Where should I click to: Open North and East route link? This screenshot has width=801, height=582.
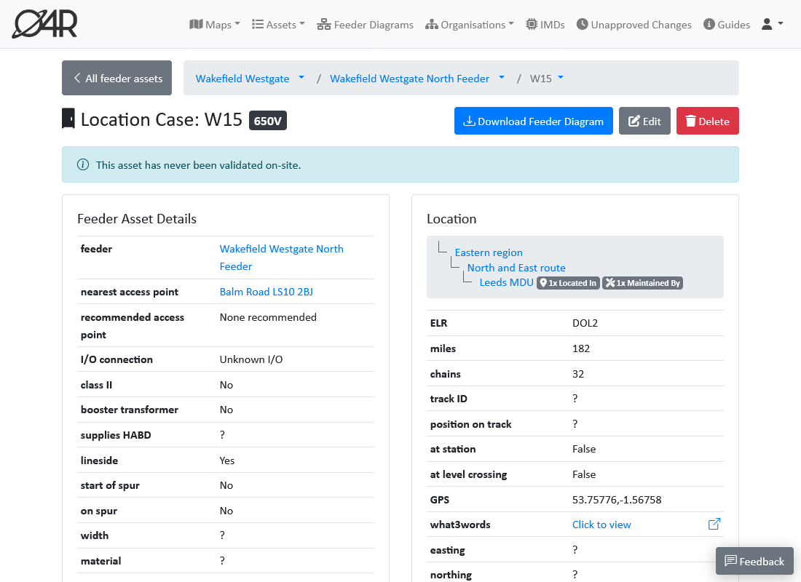pos(516,268)
